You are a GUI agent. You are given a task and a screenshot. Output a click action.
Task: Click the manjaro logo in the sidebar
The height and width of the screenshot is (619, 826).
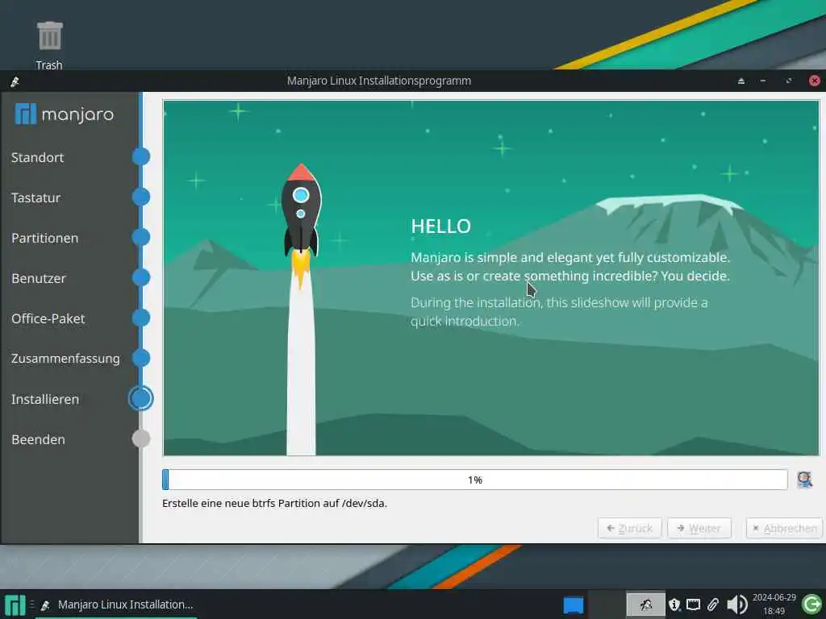click(65, 114)
